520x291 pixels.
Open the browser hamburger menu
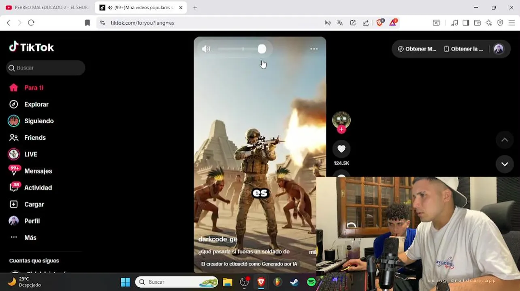pos(511,23)
